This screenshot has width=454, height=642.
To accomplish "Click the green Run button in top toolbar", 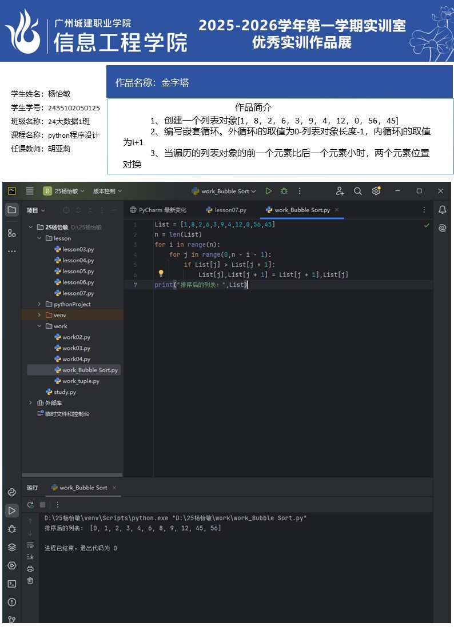I will [268, 191].
